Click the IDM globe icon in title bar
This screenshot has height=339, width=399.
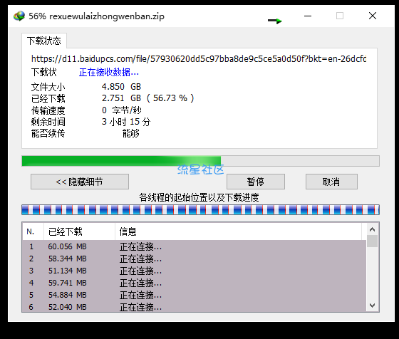pos(19,16)
